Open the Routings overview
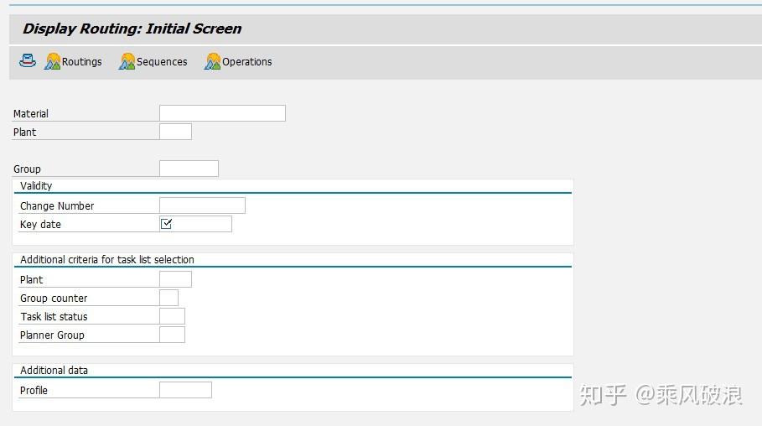Image resolution: width=762 pixels, height=426 pixels. pyautogui.click(x=81, y=62)
